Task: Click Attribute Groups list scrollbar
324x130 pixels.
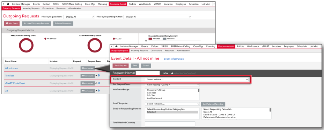Action: 199,90
